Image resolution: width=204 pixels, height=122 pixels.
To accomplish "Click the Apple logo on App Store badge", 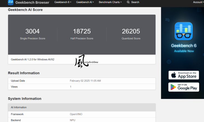I will pos(174,75).
